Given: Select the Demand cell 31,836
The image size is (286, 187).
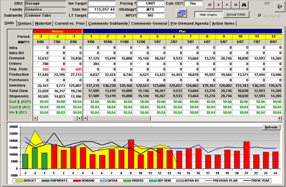Looking at the screenshot, I should pyautogui.click(x=74, y=59).
